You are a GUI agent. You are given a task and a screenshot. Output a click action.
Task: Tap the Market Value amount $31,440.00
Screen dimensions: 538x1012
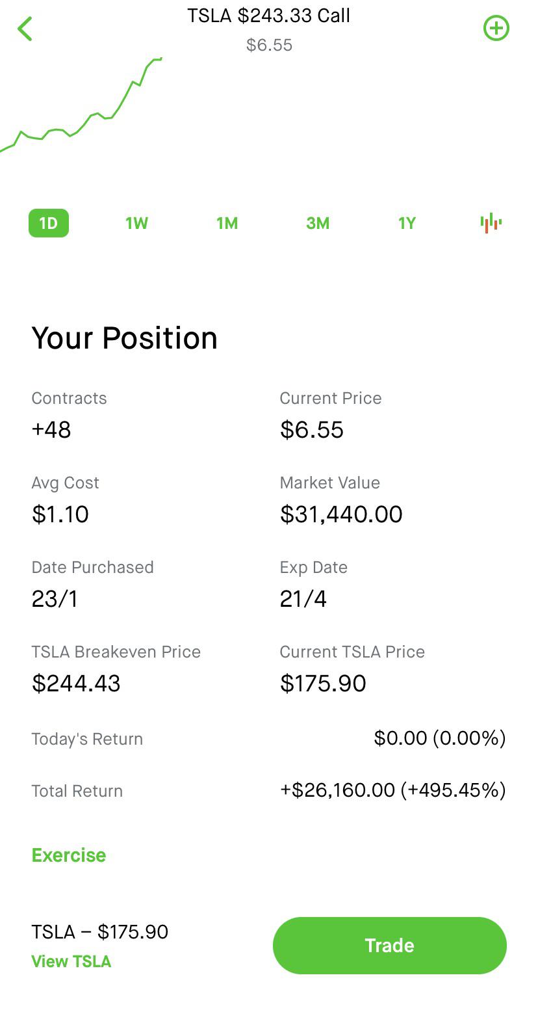click(x=341, y=514)
